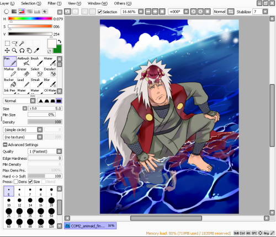Viewport: 276px width, 237px height.
Task: Open the simple circle shape dropdown
Action: tap(40, 130)
